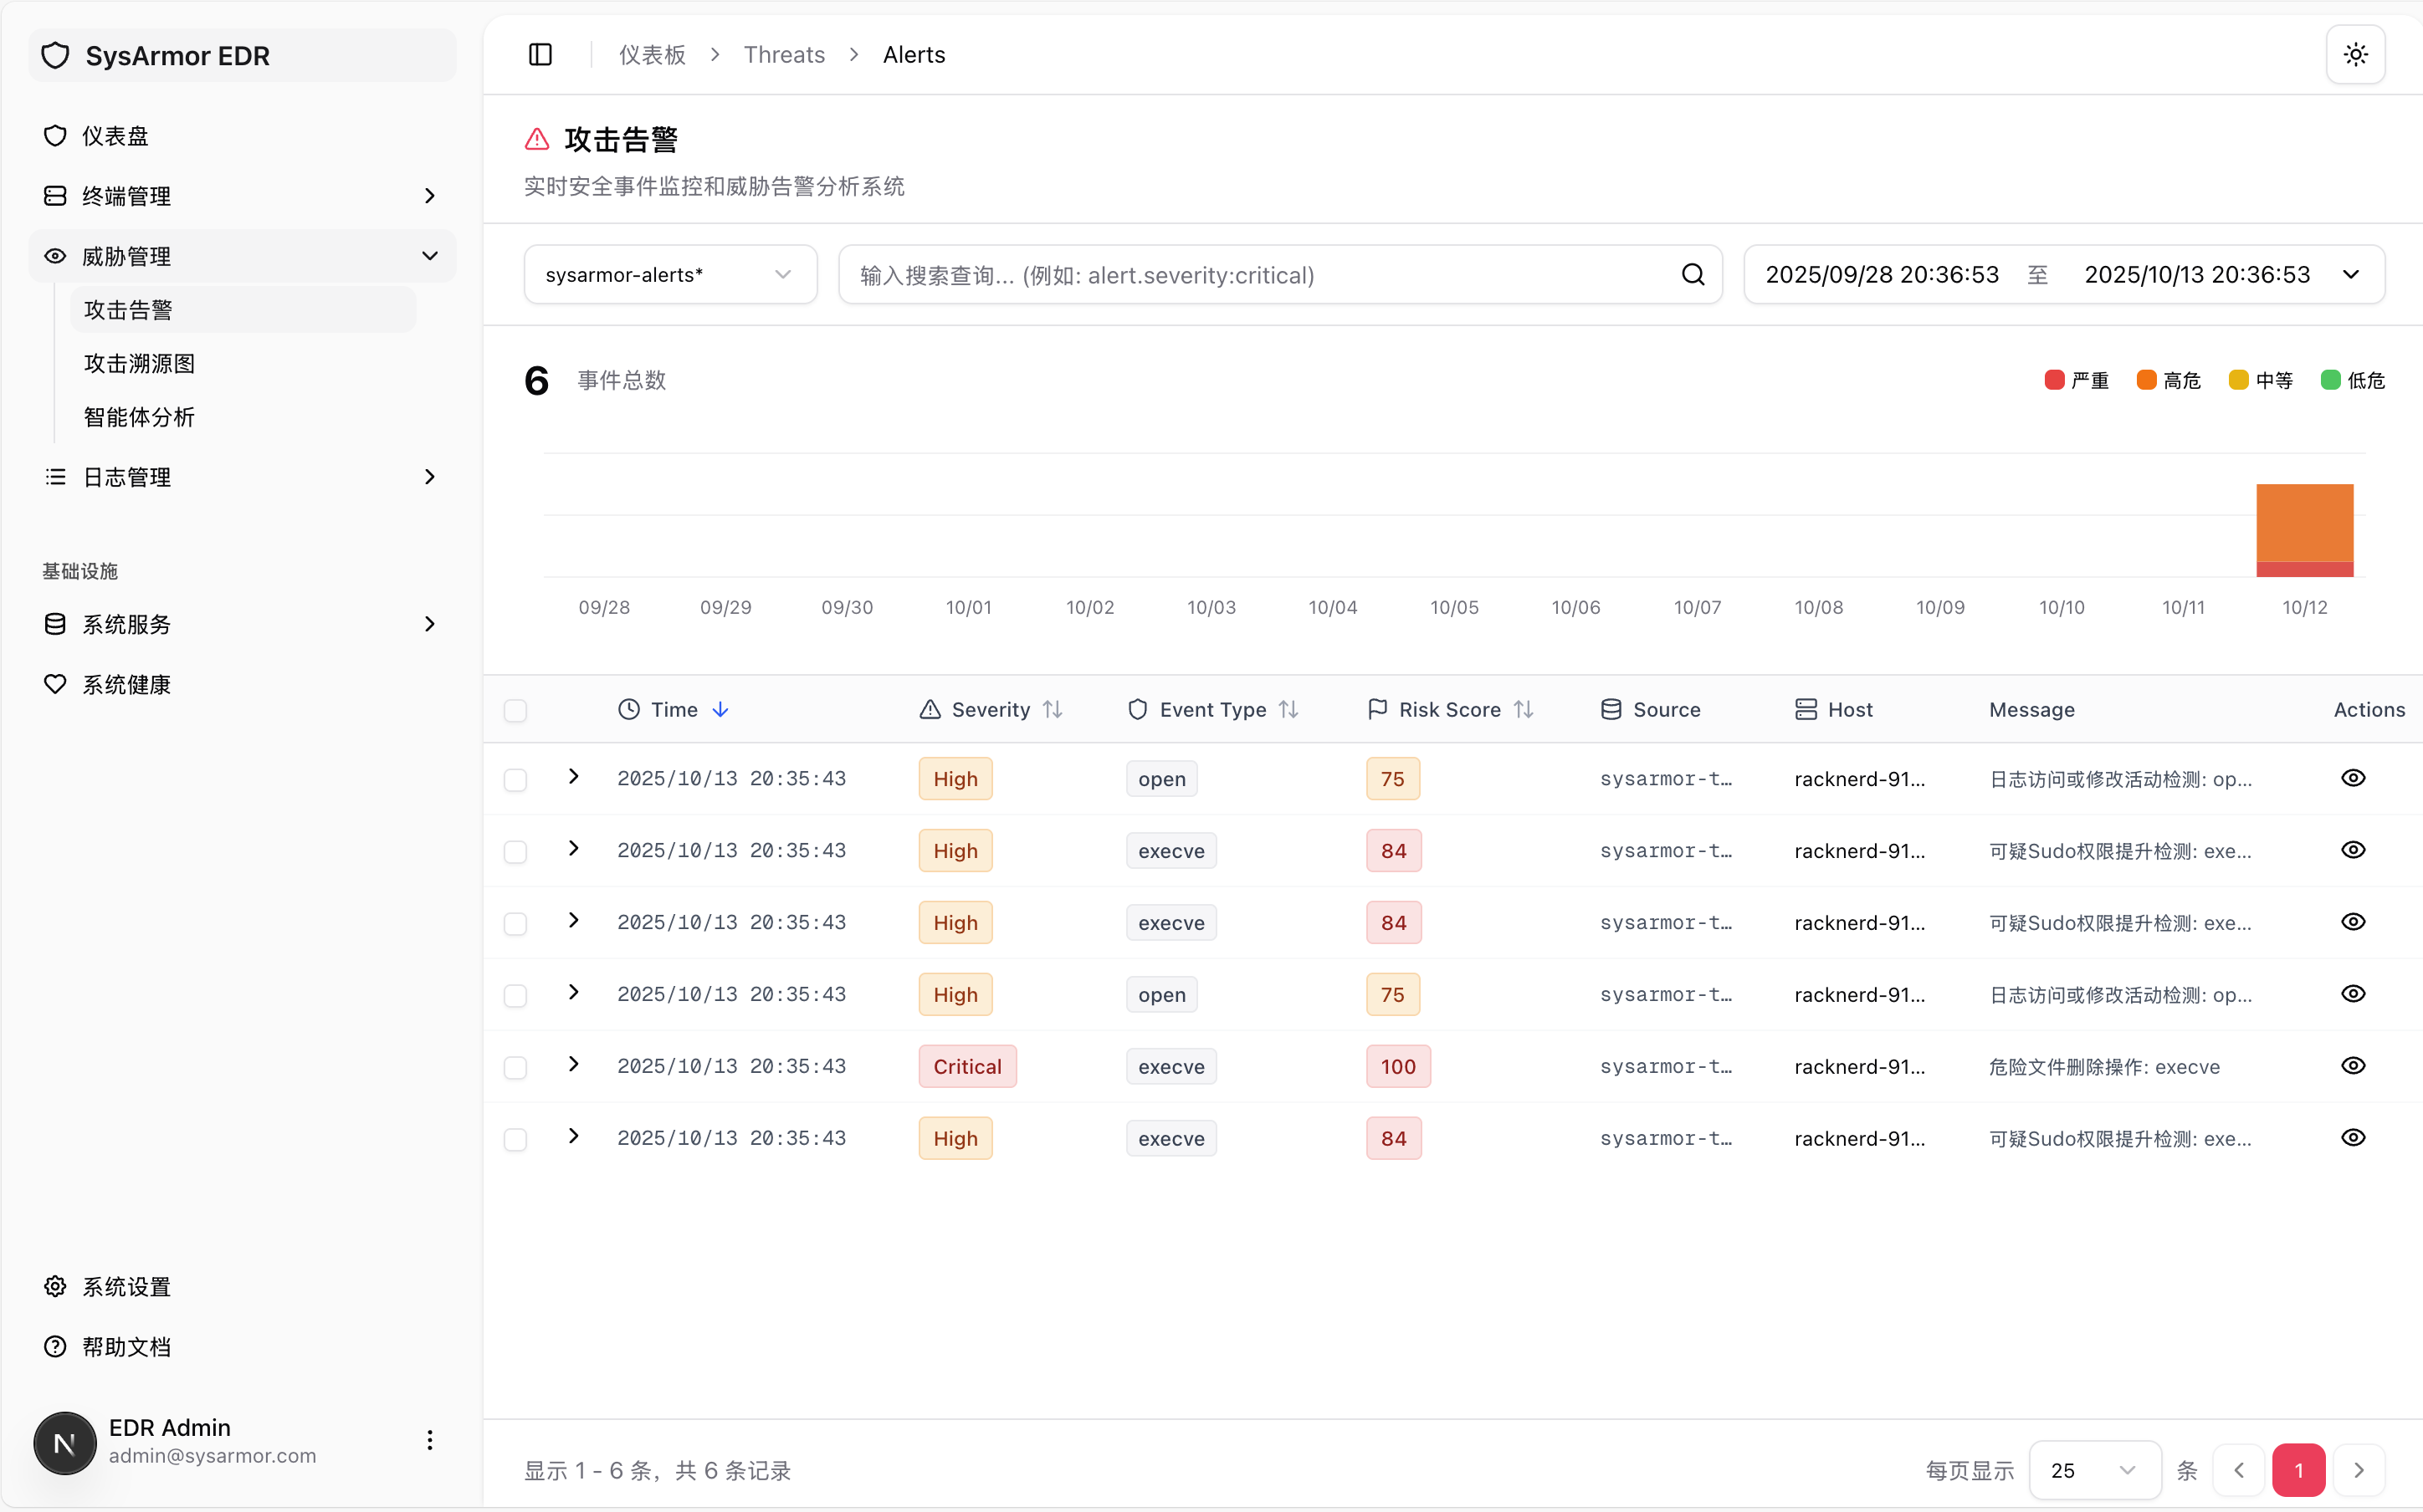Open 智能体分析 menu item
This screenshot has height=1512, width=2423.
(140, 417)
